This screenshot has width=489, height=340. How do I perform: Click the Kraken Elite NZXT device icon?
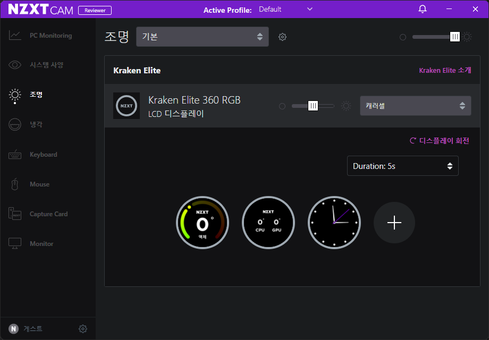pyautogui.click(x=127, y=106)
